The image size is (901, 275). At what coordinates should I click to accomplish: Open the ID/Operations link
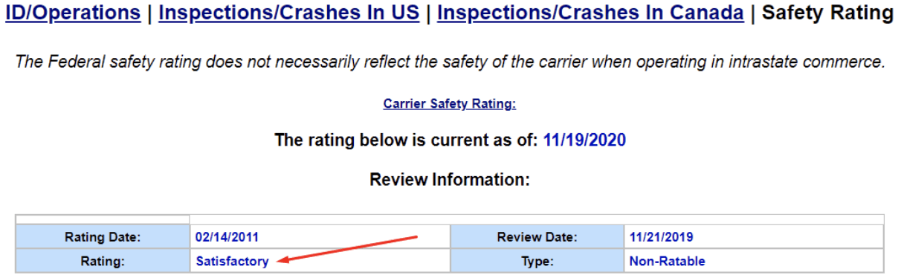tap(73, 13)
